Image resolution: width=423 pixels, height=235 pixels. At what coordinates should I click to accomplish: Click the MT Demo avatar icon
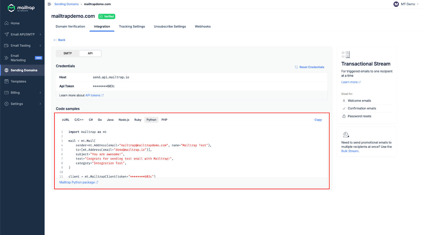(x=396, y=4)
